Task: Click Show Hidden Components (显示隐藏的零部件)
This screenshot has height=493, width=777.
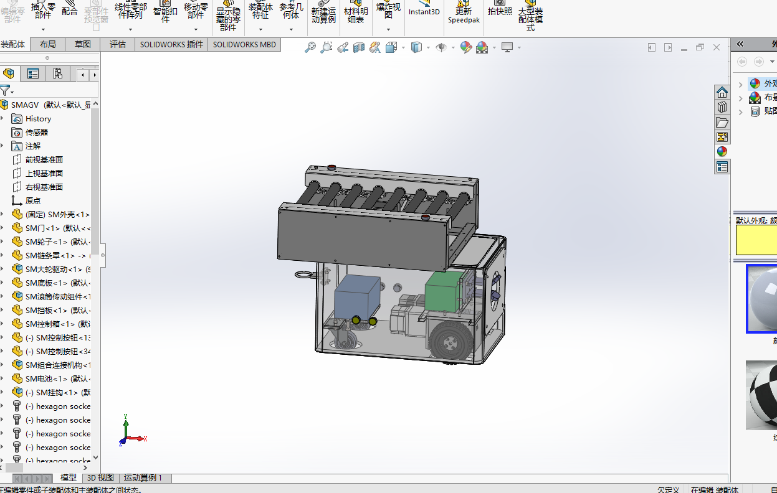Action: [x=228, y=16]
